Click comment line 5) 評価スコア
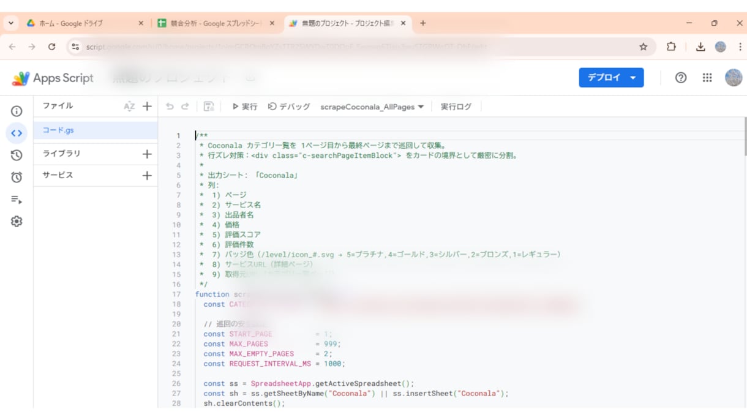This screenshot has height=420, width=747. click(x=230, y=234)
